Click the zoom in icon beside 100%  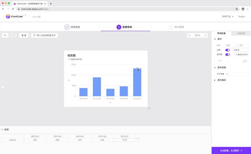coord(205,35)
